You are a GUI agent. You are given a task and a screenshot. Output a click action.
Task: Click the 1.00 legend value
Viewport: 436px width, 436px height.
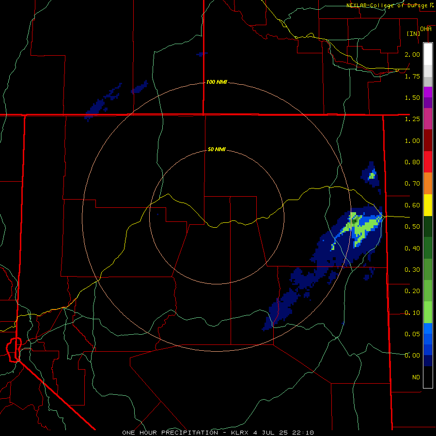click(412, 140)
